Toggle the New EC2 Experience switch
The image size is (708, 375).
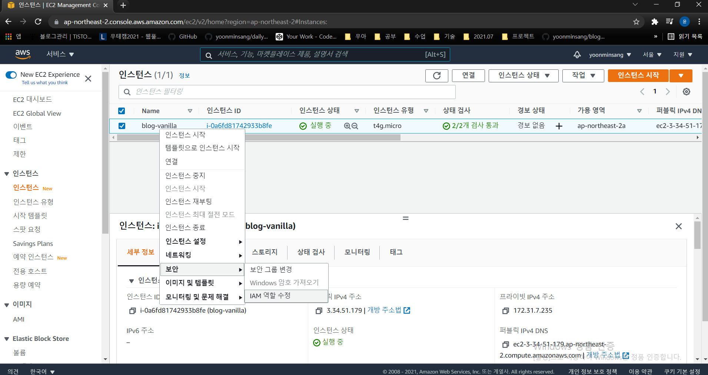point(11,75)
